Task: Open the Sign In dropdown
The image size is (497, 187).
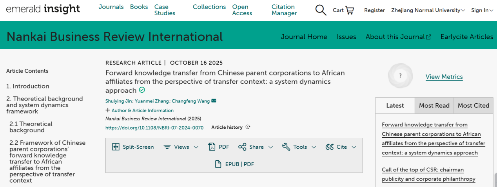Action: (x=482, y=11)
